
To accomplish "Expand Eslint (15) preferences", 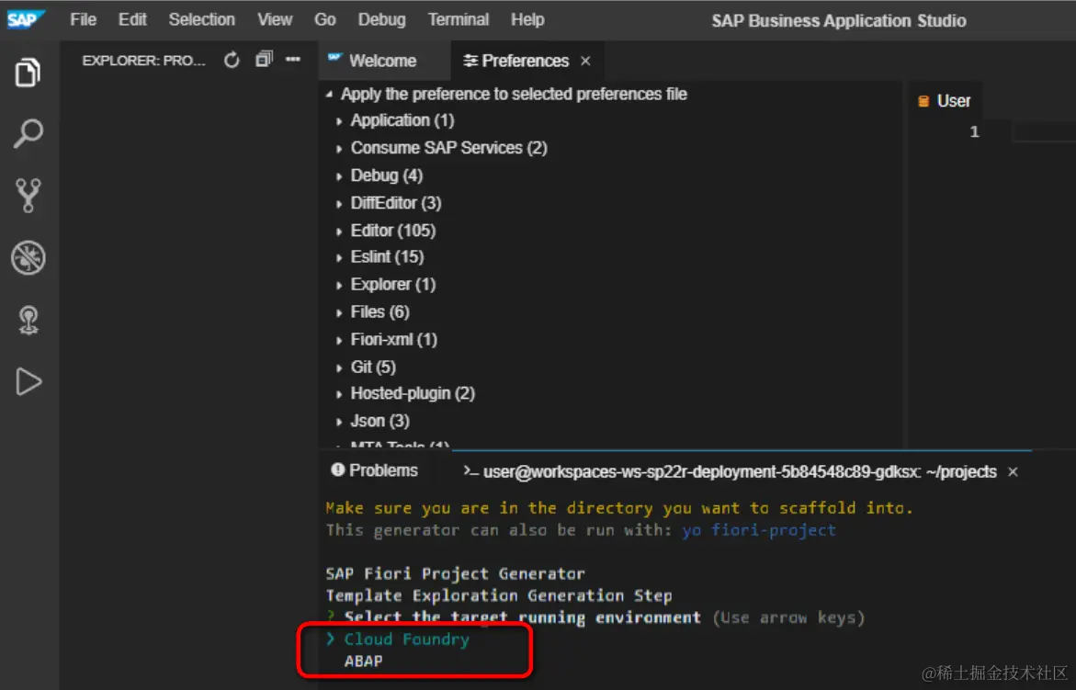I will tap(387, 257).
